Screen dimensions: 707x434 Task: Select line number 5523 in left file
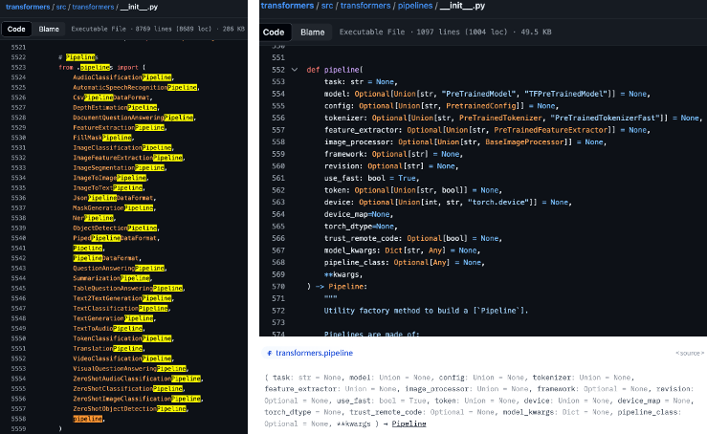(18, 67)
